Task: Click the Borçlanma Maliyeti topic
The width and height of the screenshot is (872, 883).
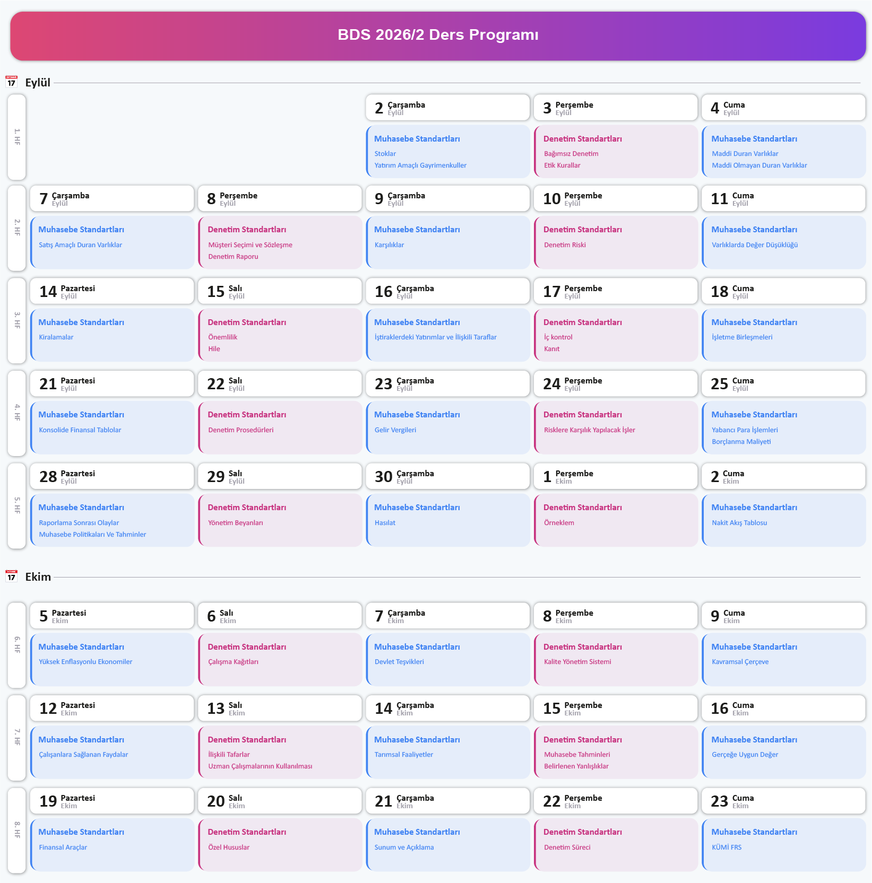Action: [741, 442]
